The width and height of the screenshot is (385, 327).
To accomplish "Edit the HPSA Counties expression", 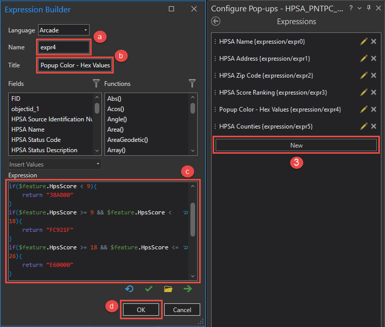I will click(x=363, y=126).
